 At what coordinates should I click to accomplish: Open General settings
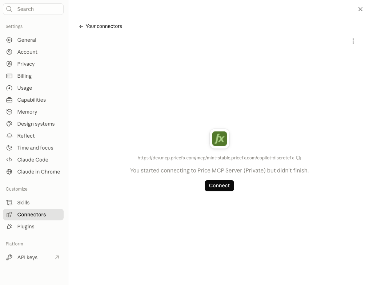33,40
